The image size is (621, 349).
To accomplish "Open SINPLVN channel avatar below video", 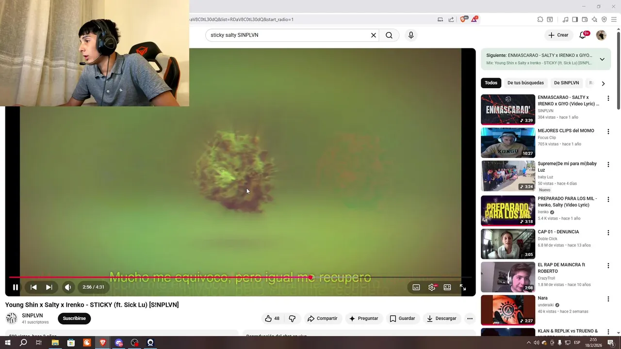I will [11, 318].
